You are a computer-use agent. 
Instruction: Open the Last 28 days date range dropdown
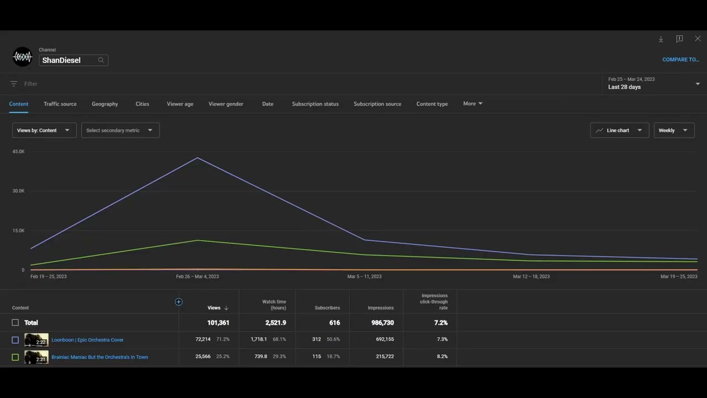coord(654,83)
